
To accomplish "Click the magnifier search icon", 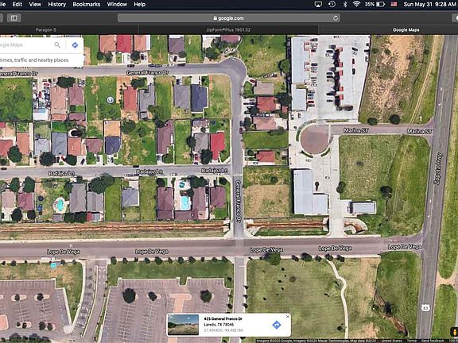I will click(x=57, y=45).
